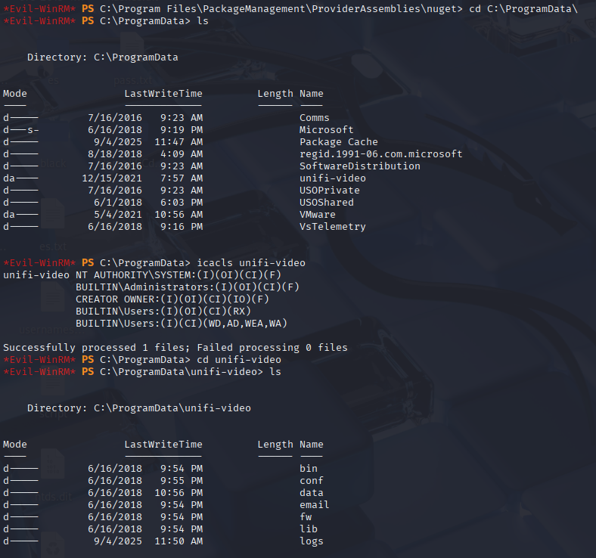Screen dimensions: 596x558
Task: Click the 'logs' folder name
Action: tap(312, 541)
